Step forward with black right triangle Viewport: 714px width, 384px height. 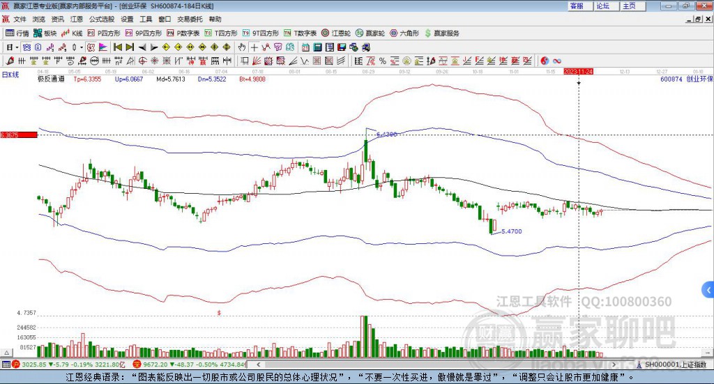pyautogui.click(x=154, y=47)
